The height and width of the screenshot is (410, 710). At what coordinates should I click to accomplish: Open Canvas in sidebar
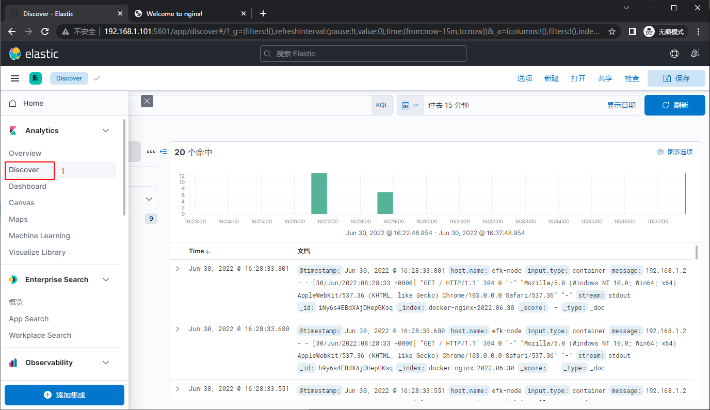22,203
